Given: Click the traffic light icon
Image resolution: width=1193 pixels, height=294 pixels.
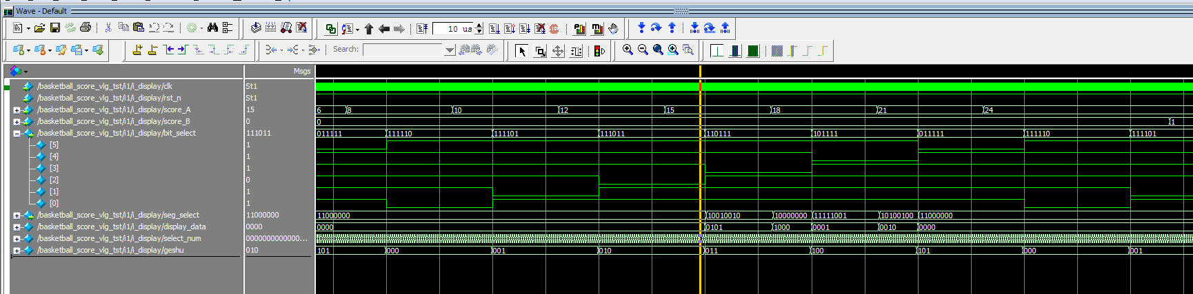Looking at the screenshot, I should click(x=599, y=51).
